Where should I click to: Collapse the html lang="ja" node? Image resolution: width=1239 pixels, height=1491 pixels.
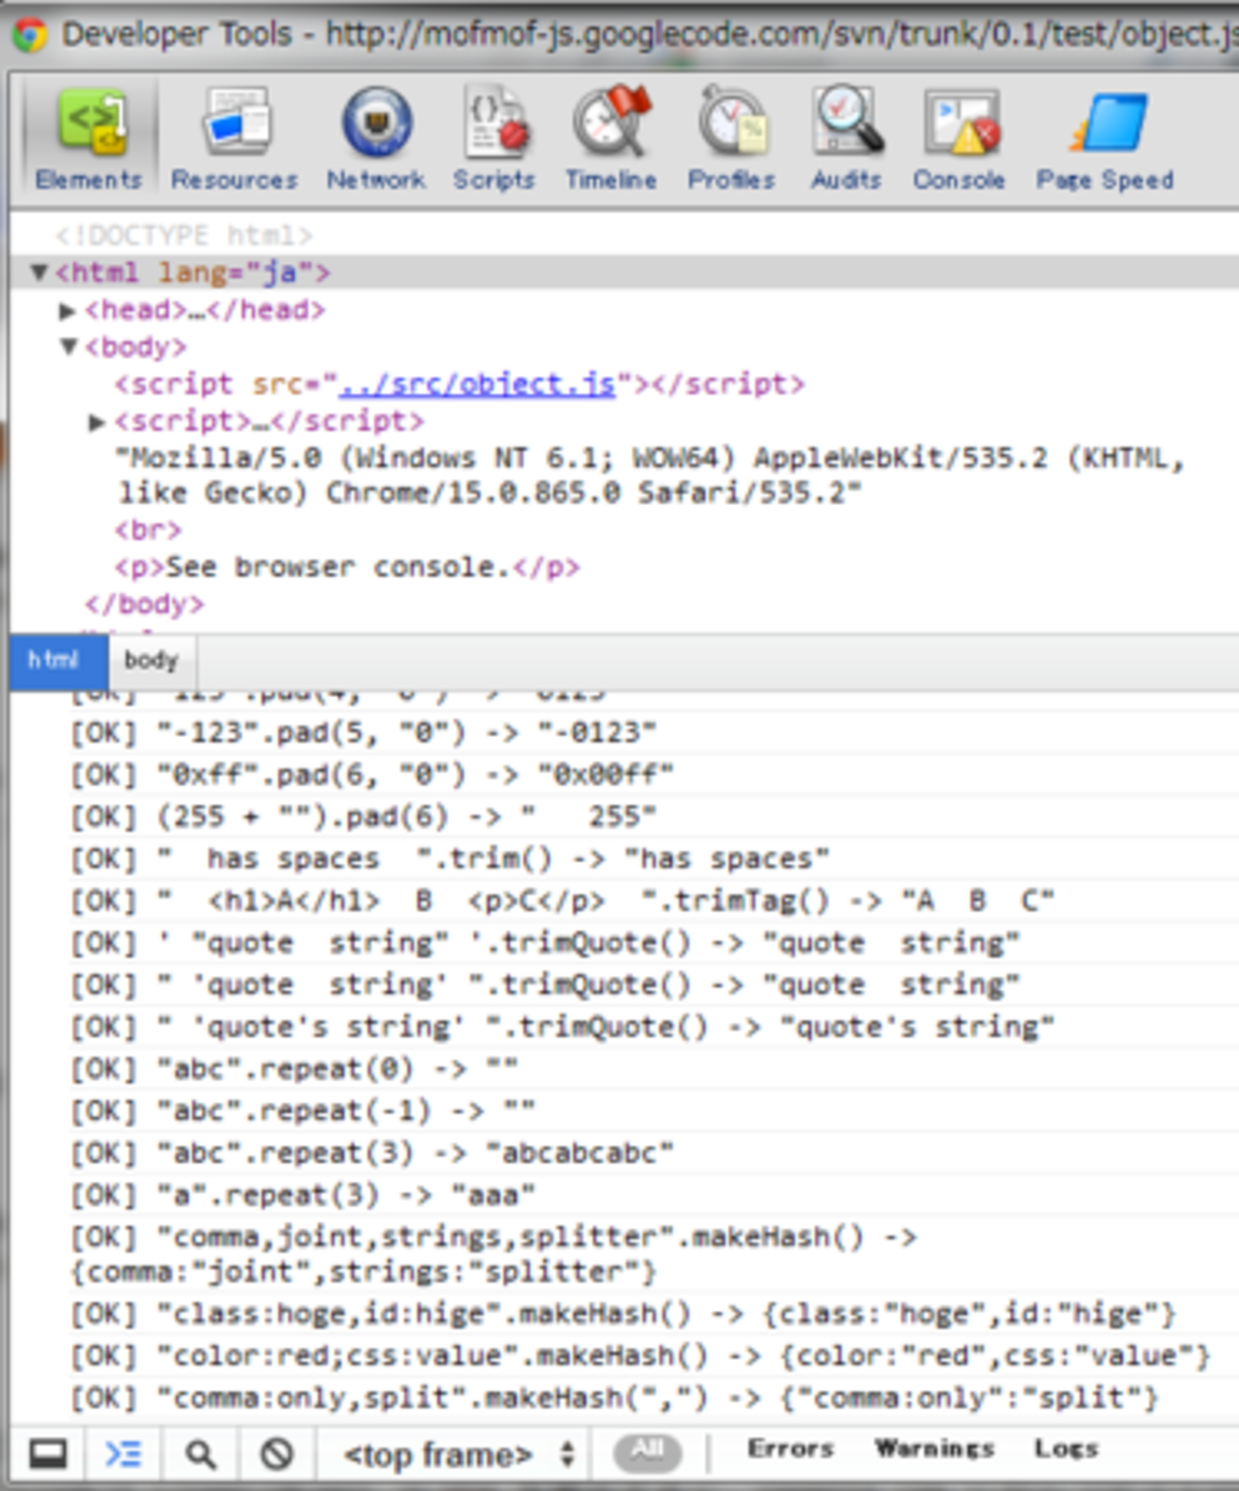39,273
